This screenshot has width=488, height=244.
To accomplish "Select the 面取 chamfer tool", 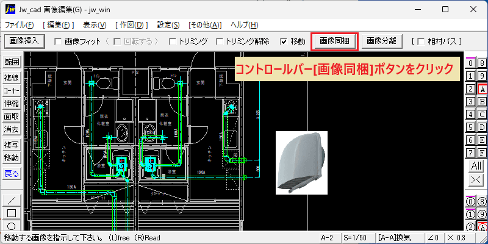I will point(12,117).
